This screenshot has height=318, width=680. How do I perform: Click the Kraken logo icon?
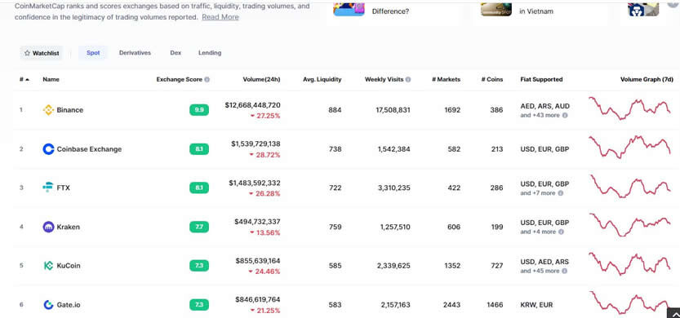[49, 227]
